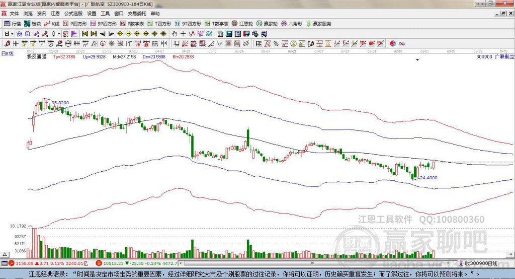
Task: Click the small black dropdown triangle on chart
Action: tap(417, 60)
